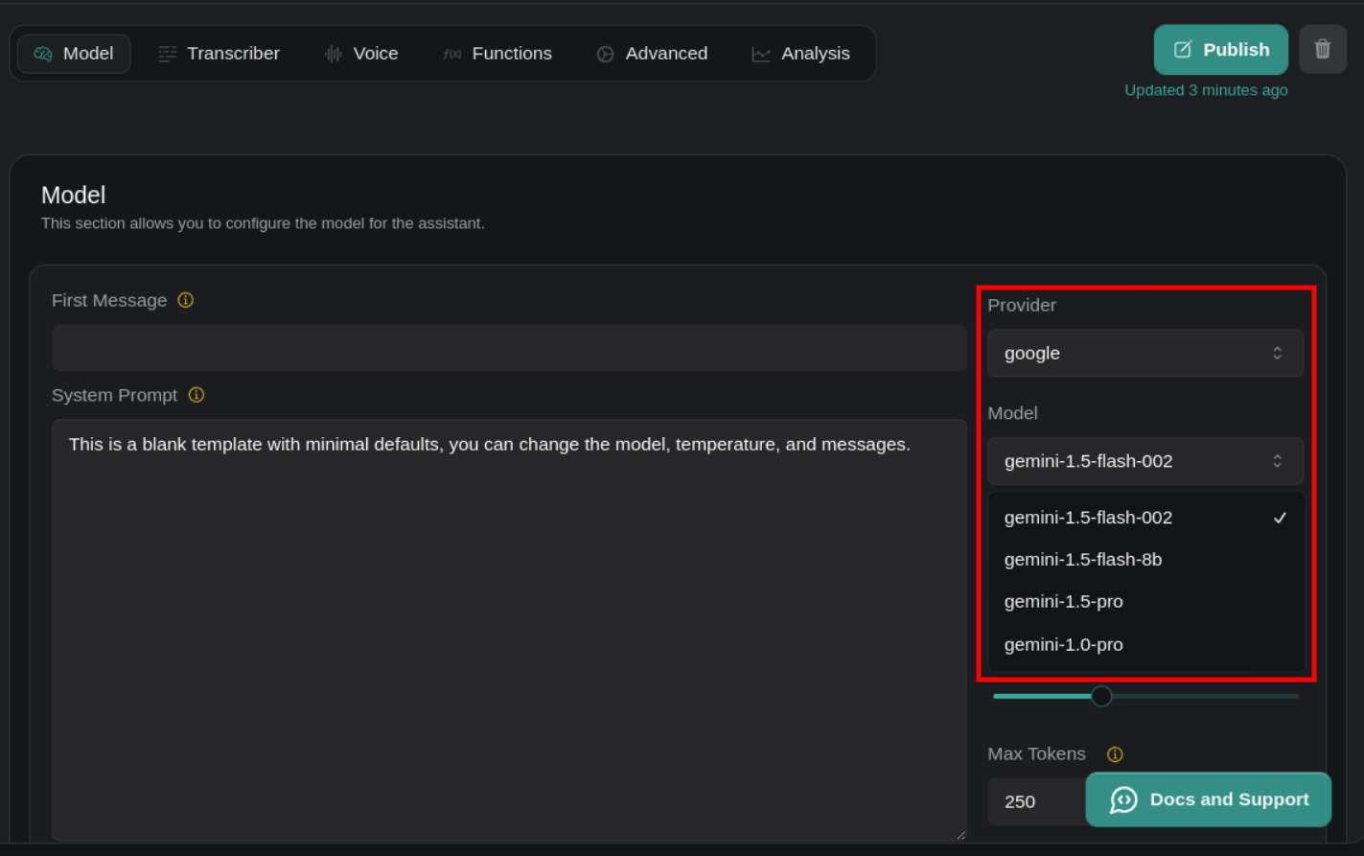Viewport: 1364px width, 856px height.
Task: Click the Max Tokens info icon
Action: 1115,754
